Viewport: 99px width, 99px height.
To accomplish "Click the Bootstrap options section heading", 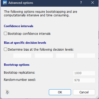I will click(x=17, y=65).
